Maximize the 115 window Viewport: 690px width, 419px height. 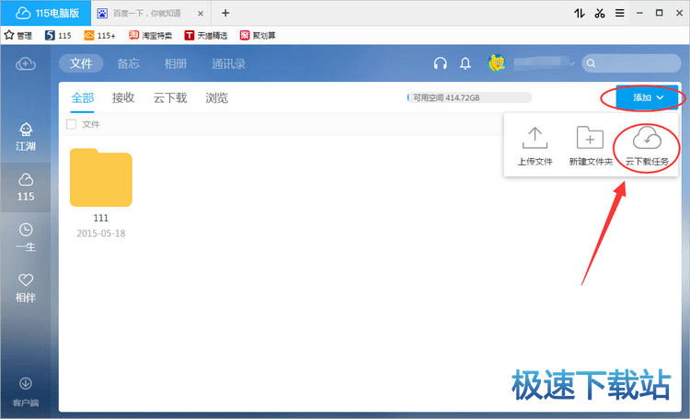660,13
